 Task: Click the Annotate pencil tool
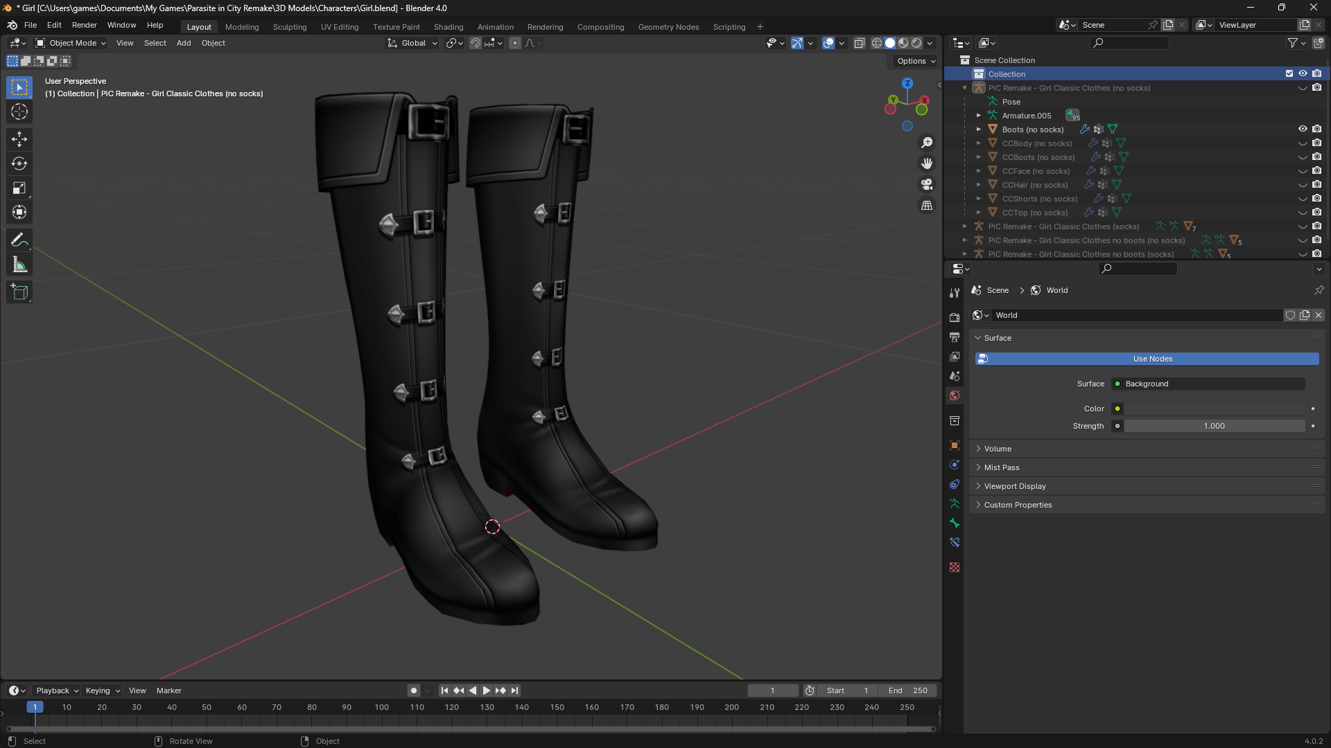(x=19, y=240)
